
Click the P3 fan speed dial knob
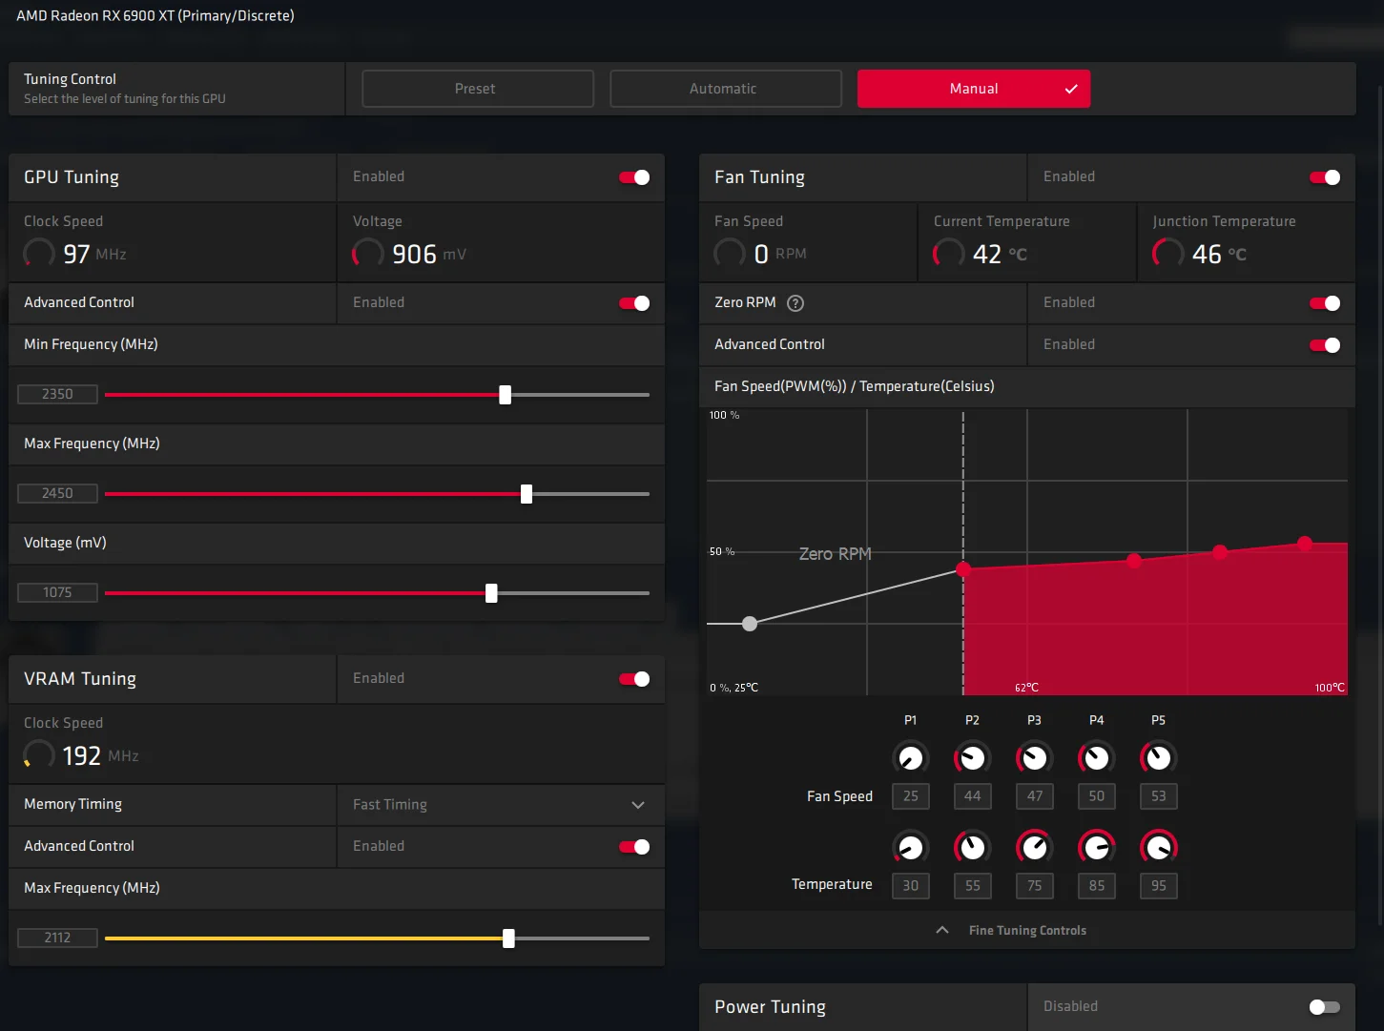[x=1034, y=758]
